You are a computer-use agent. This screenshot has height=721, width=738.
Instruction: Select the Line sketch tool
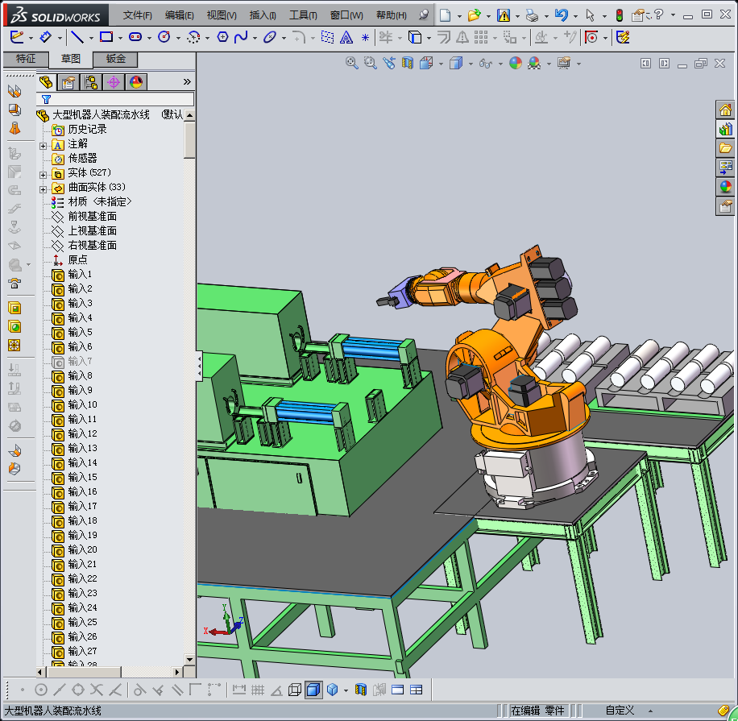(77, 37)
